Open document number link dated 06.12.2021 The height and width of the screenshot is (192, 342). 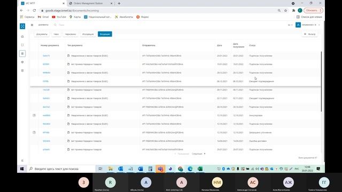(x=45, y=81)
